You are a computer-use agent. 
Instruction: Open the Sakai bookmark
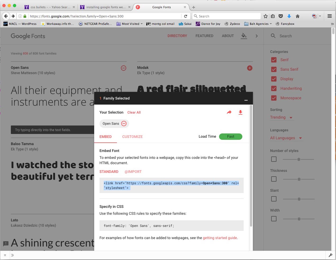(185, 24)
